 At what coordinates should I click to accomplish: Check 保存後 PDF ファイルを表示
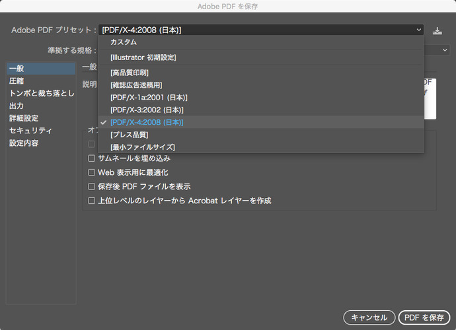point(92,187)
